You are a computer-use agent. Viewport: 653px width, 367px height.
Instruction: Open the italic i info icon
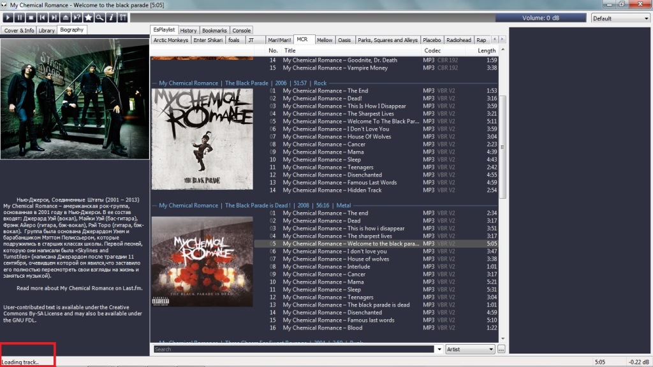tap(111, 17)
